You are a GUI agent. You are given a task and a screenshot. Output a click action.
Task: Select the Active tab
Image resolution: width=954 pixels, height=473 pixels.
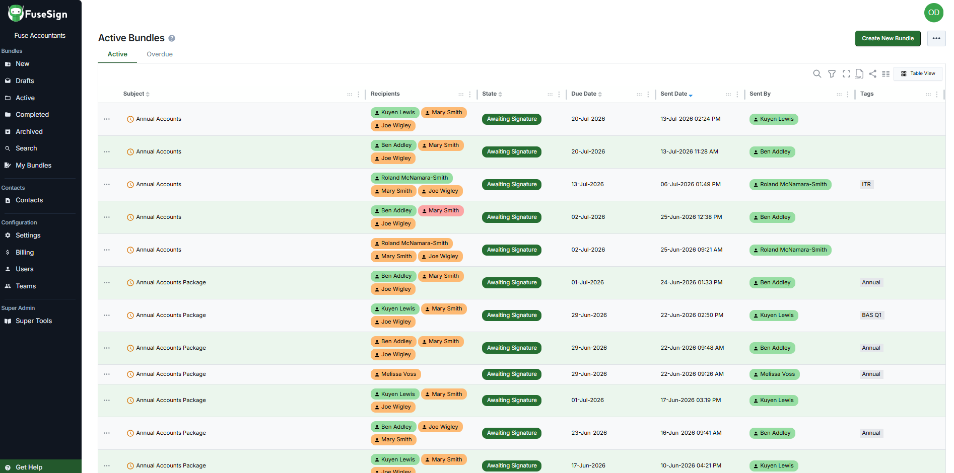[117, 54]
